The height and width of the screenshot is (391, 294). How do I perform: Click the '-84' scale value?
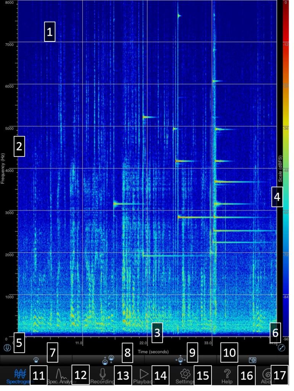[286, 297]
